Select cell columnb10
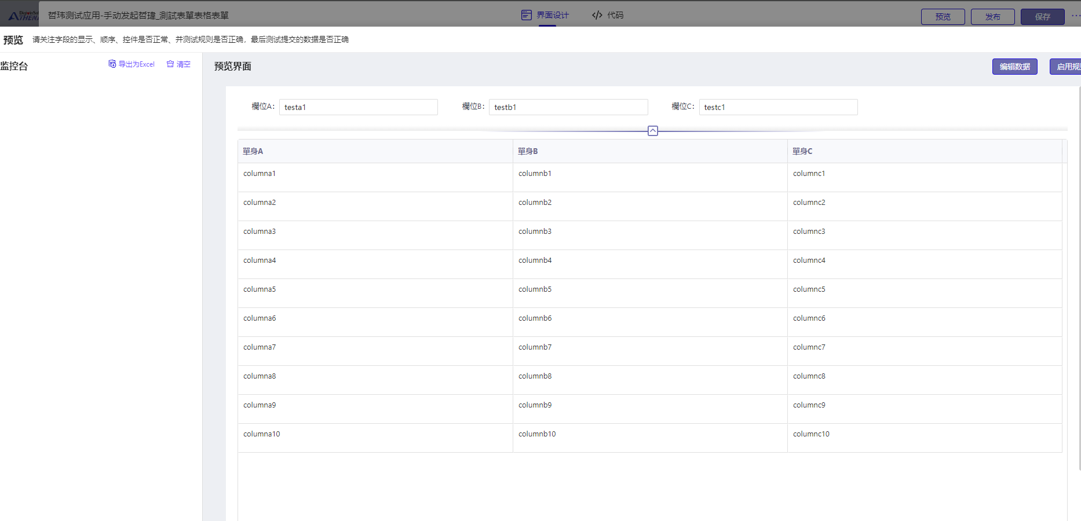This screenshot has width=1081, height=521. (x=650, y=438)
